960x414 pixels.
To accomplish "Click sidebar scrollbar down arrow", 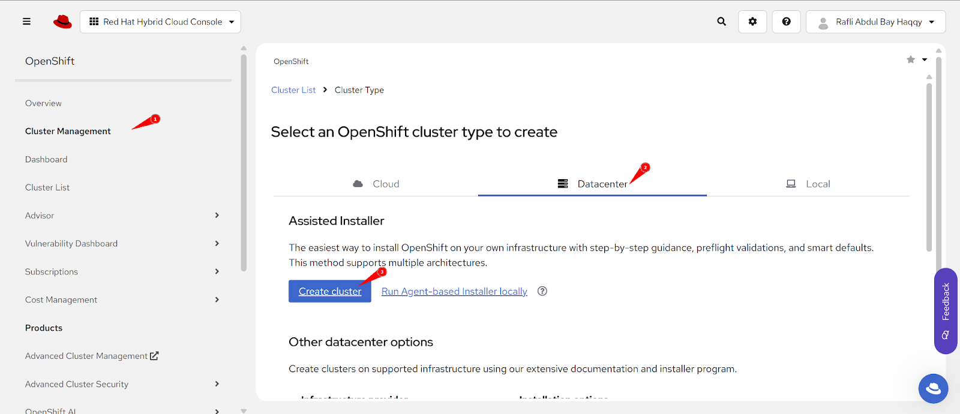I will pyautogui.click(x=244, y=410).
